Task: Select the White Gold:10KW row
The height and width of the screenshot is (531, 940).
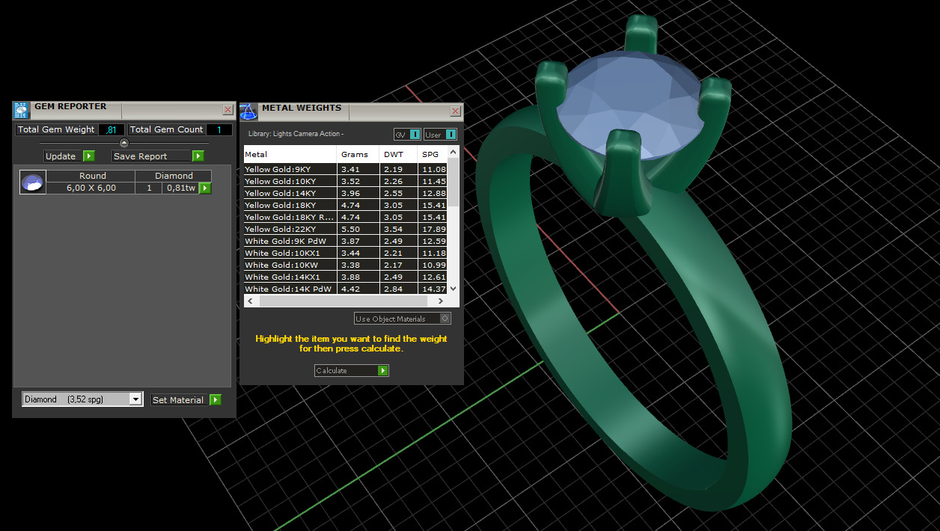Action: [x=345, y=265]
